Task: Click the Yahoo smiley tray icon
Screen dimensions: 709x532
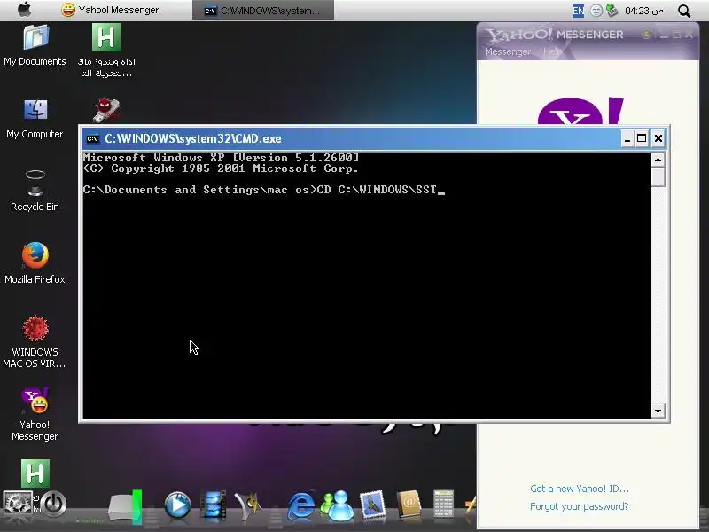Action: pos(596,11)
